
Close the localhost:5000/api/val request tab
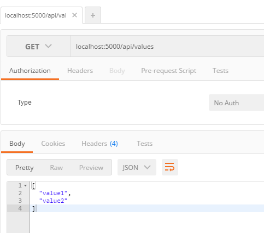(74, 15)
